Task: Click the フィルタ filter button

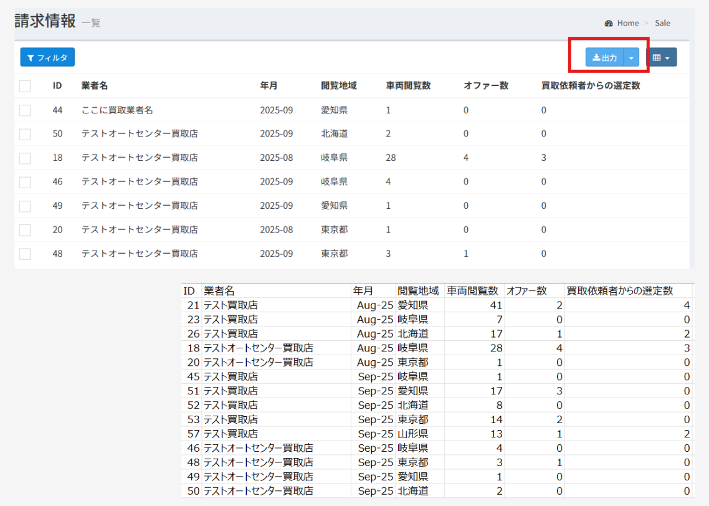Action: coord(47,57)
